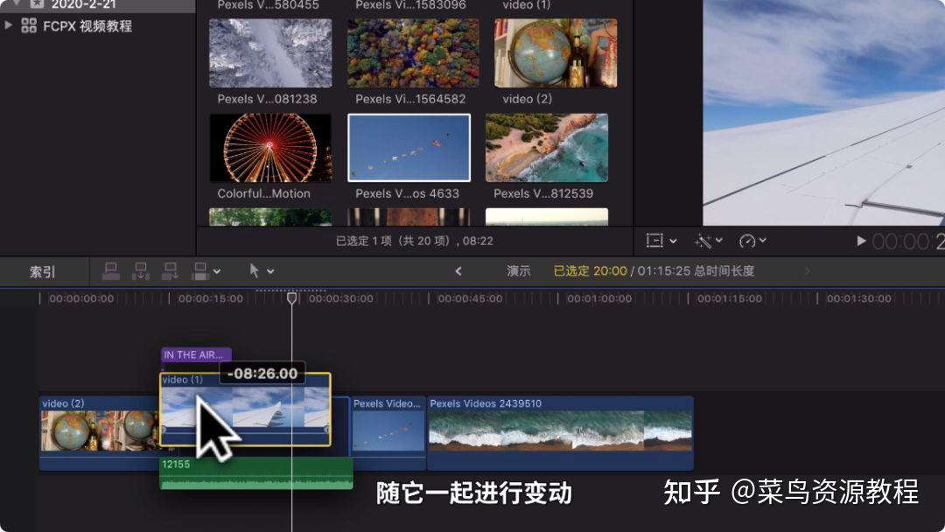
Task: Select the video (1) clip in timeline
Action: [x=245, y=409]
